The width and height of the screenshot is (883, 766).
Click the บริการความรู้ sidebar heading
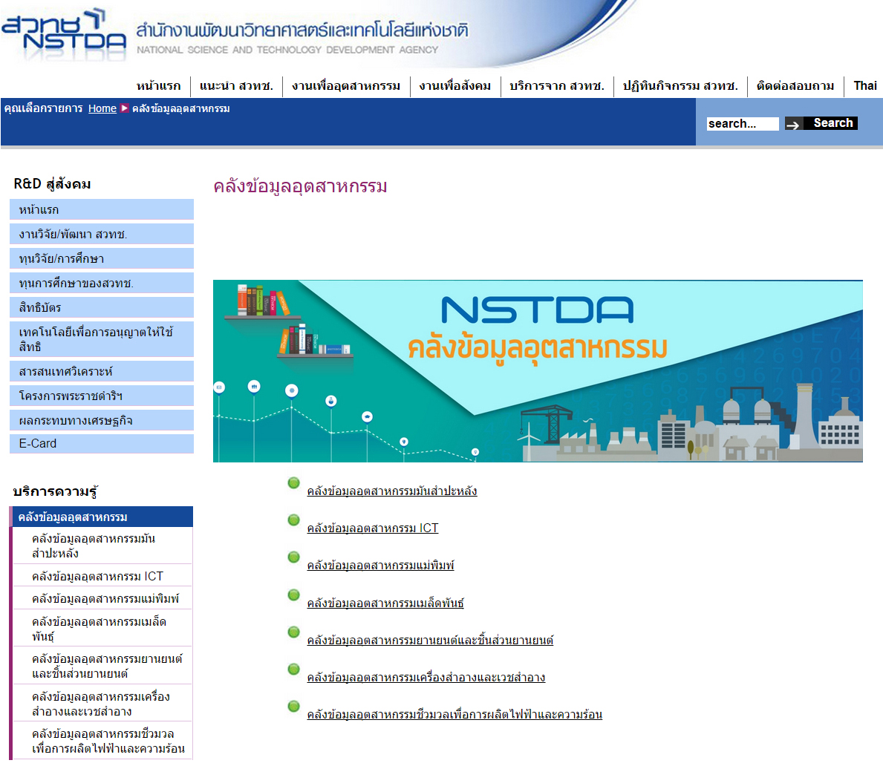click(x=55, y=491)
